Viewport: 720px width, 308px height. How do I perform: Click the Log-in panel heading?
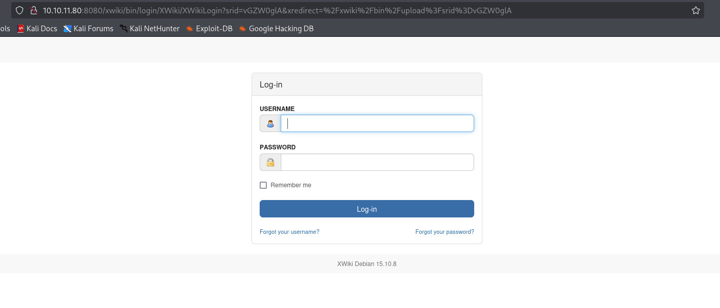pos(271,84)
